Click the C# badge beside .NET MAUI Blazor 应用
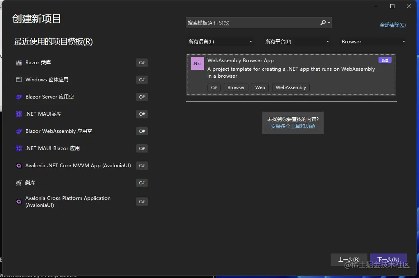The image size is (419, 278). (142, 148)
